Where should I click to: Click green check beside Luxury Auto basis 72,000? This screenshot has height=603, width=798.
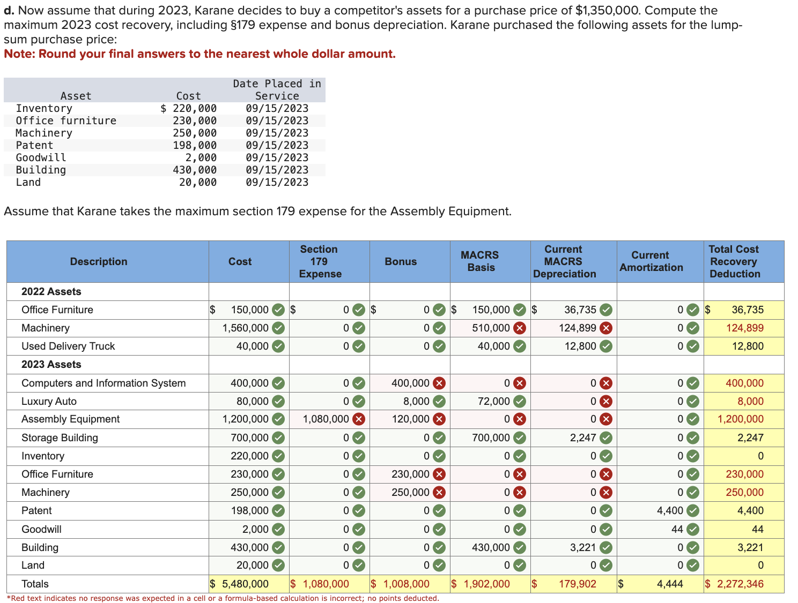(x=519, y=401)
